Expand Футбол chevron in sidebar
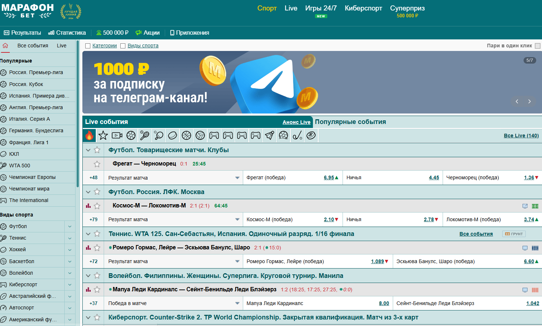542x326 pixels. [x=70, y=227]
